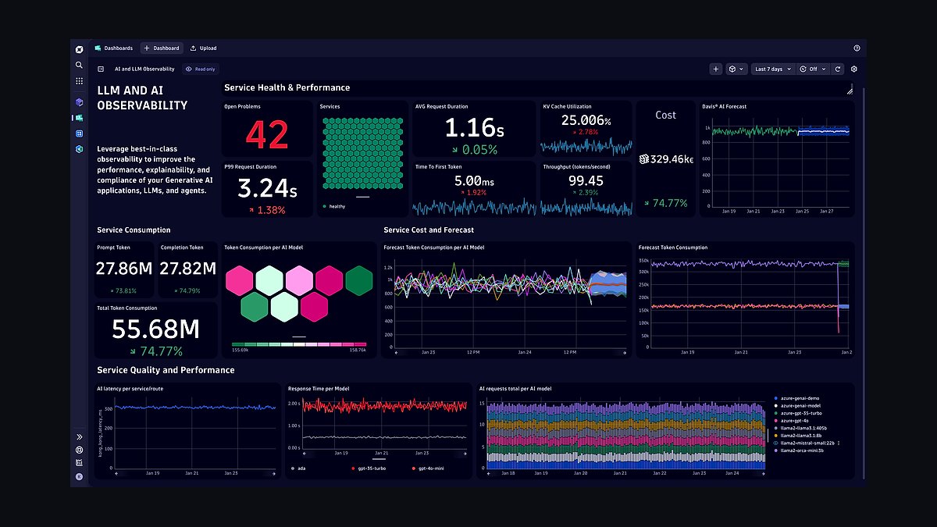Toggle azure-genai-demo legend entry
The height and width of the screenshot is (527, 937).
[798, 398]
